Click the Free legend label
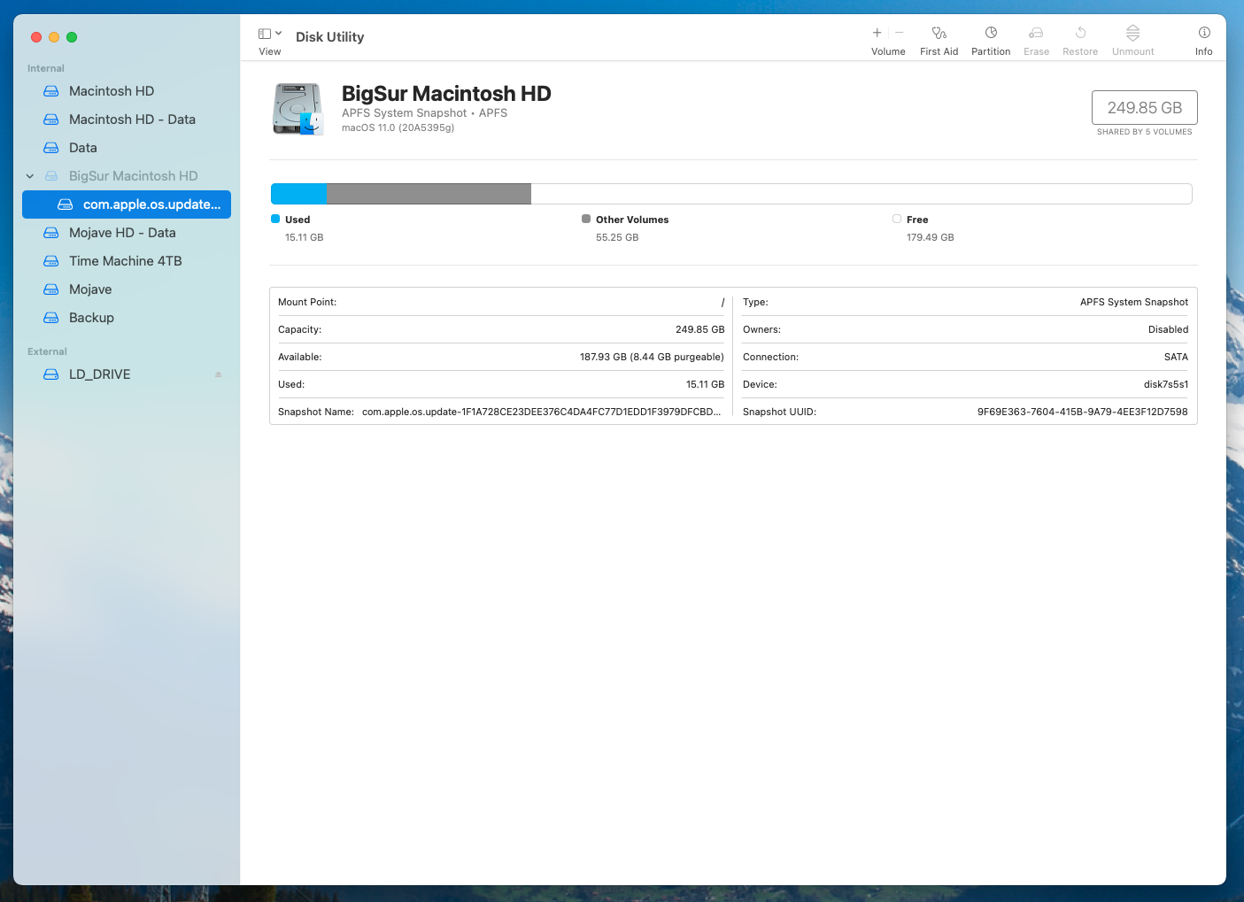Screen dimensions: 1244x902 point(917,220)
